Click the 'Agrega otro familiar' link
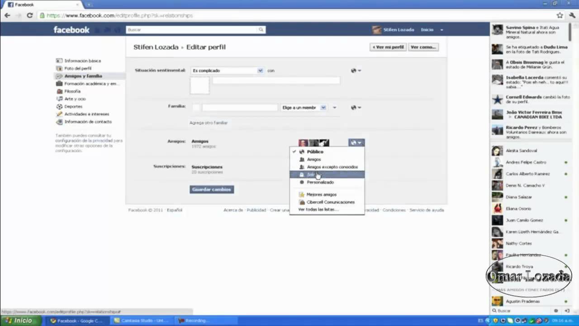The image size is (579, 326). 209,123
